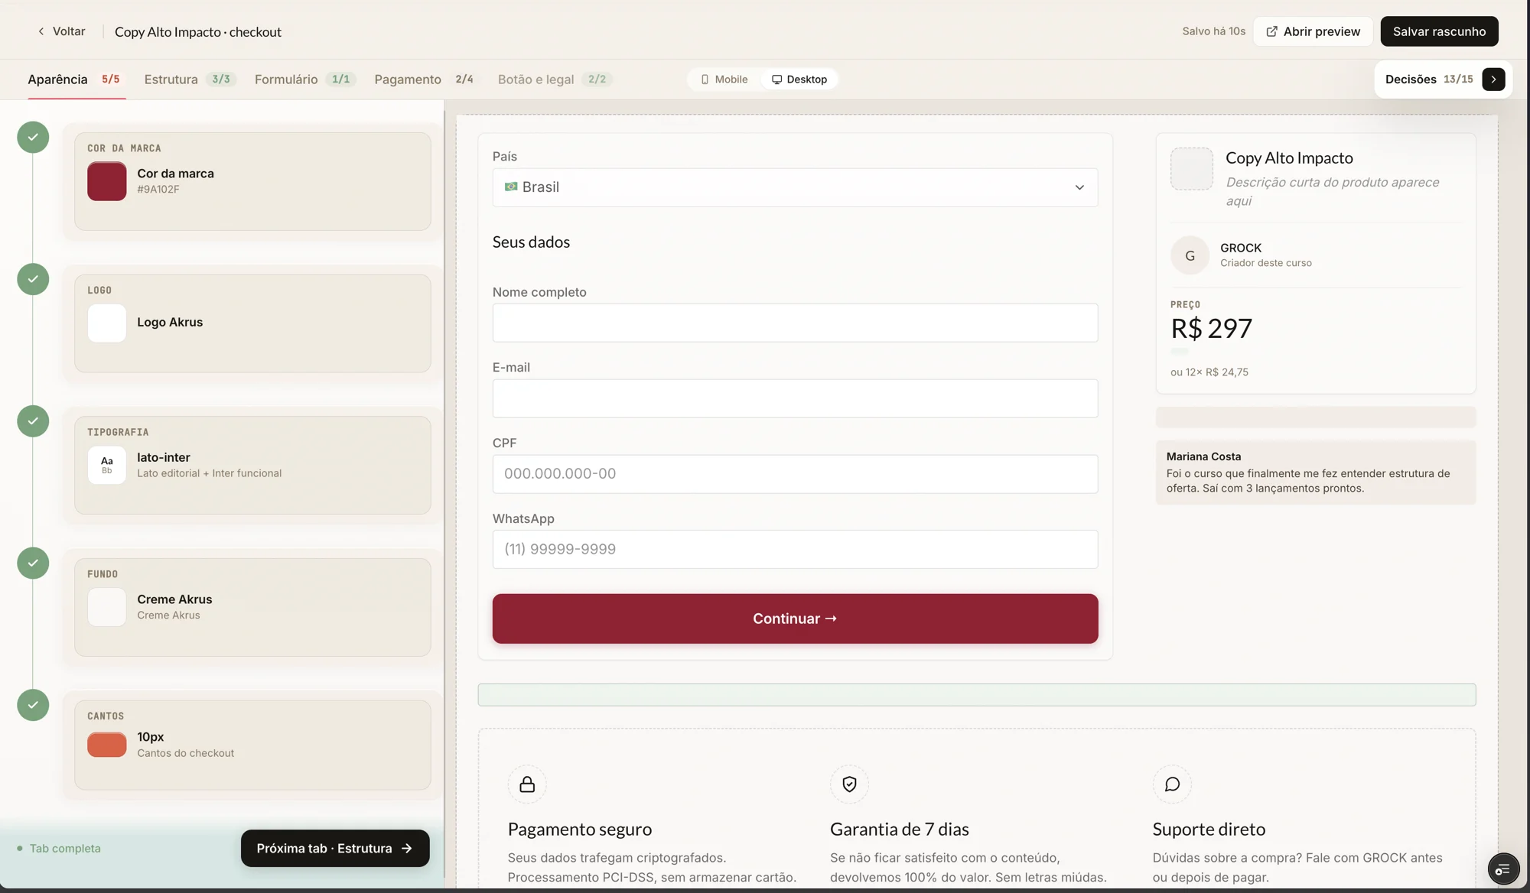Click the Tipografia step checkmark
Image resolution: width=1530 pixels, height=893 pixels.
(33, 421)
